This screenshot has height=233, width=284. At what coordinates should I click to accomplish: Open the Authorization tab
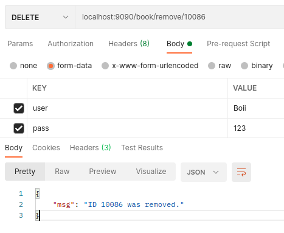71,44
